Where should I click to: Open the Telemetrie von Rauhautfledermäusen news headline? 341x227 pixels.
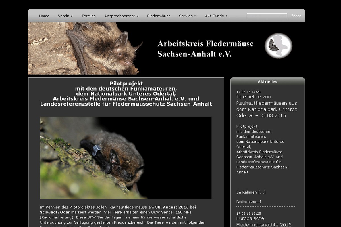pyautogui.click(x=267, y=106)
